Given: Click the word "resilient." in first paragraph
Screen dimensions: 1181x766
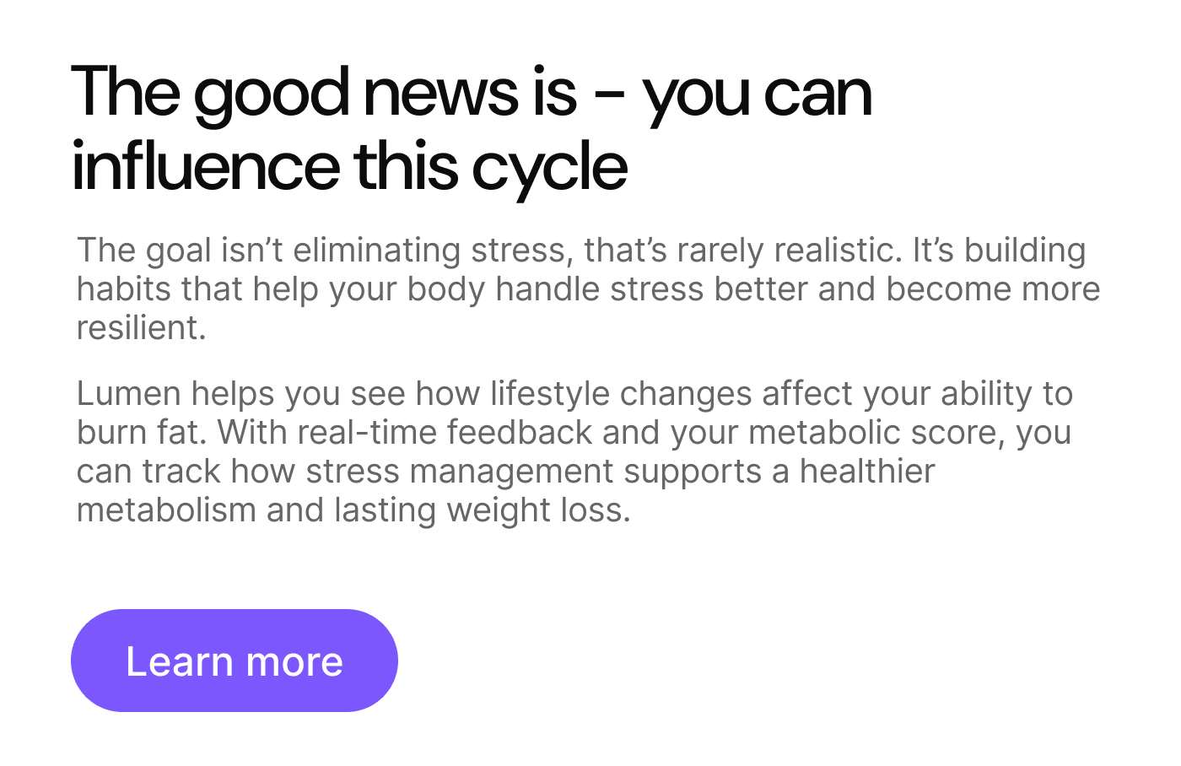Looking at the screenshot, I should (141, 328).
